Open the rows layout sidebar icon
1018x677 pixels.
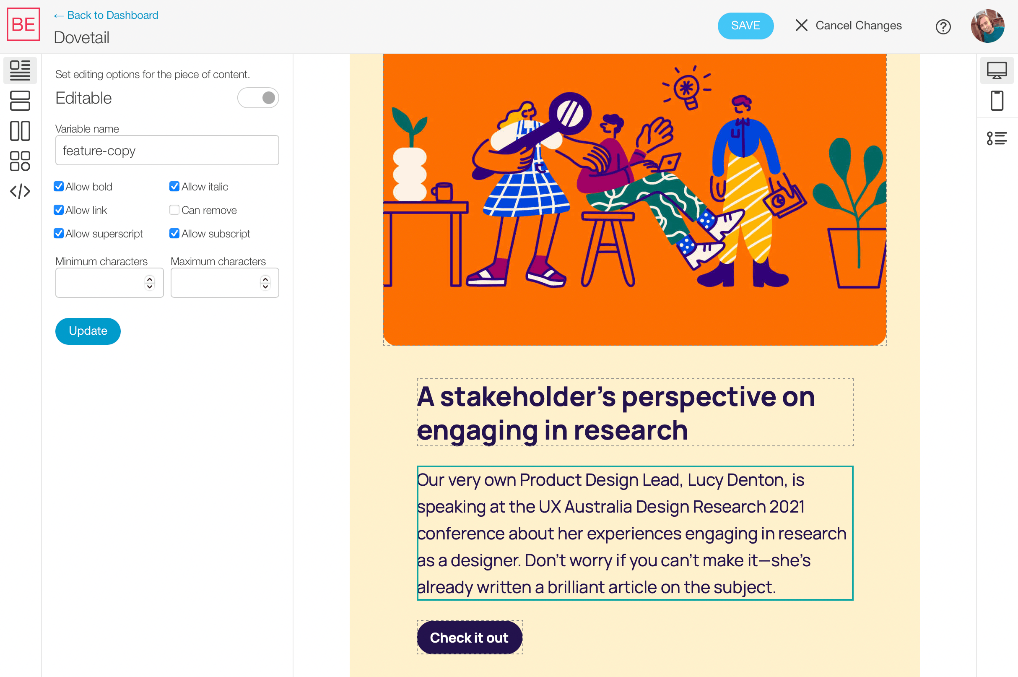(20, 101)
